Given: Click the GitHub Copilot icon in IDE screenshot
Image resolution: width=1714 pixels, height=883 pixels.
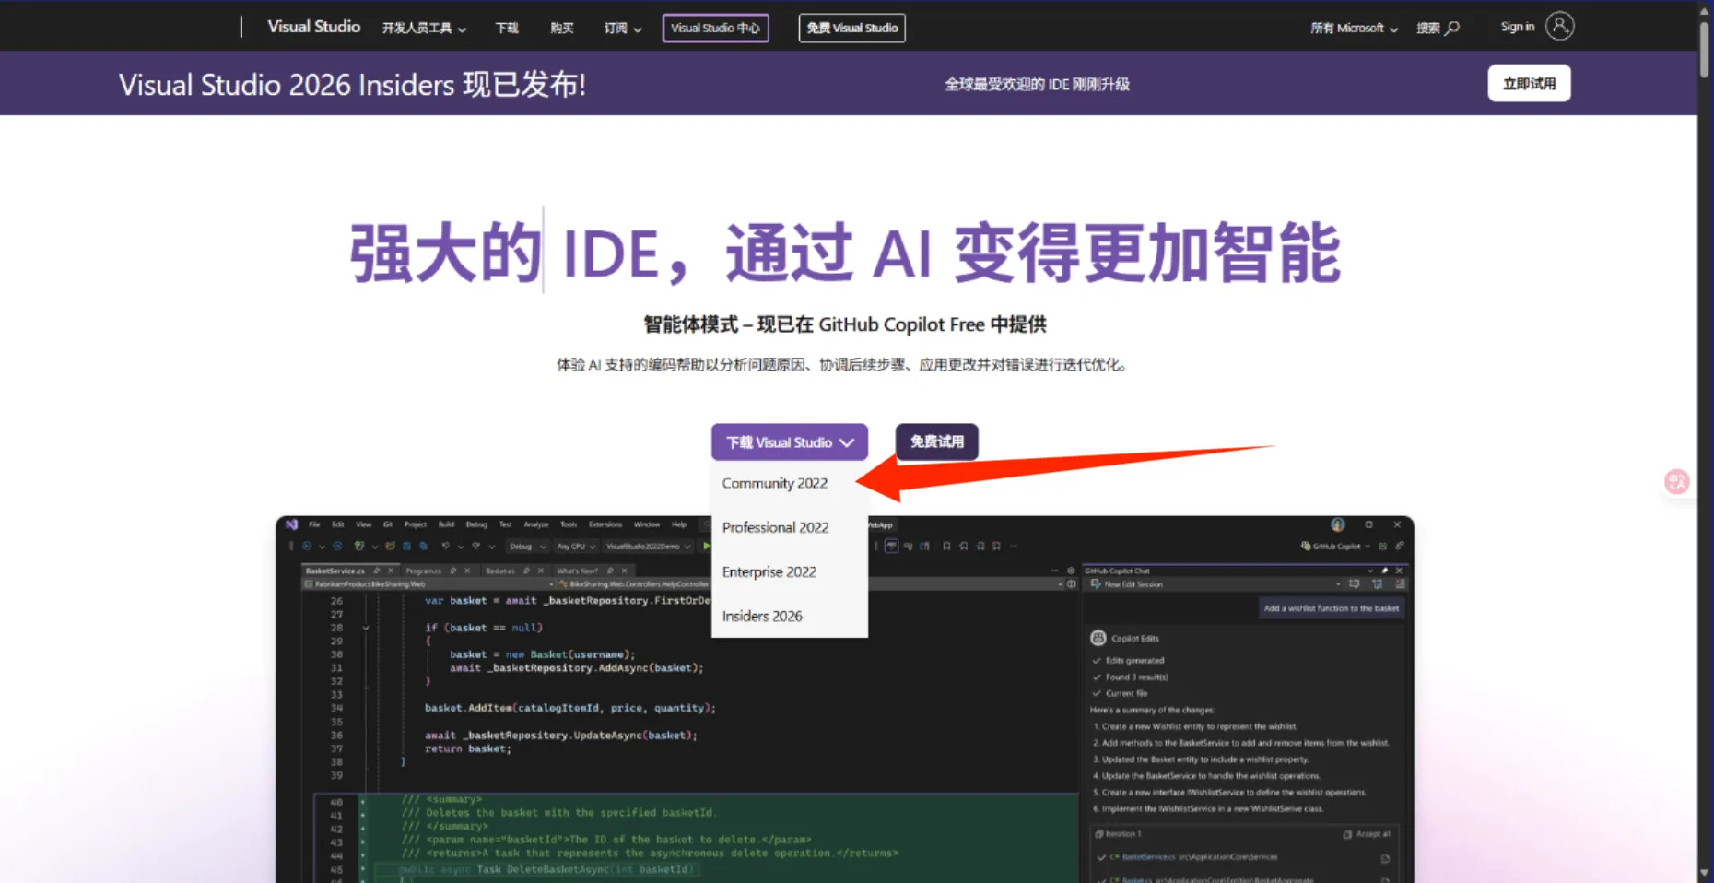Looking at the screenshot, I should [x=1306, y=546].
